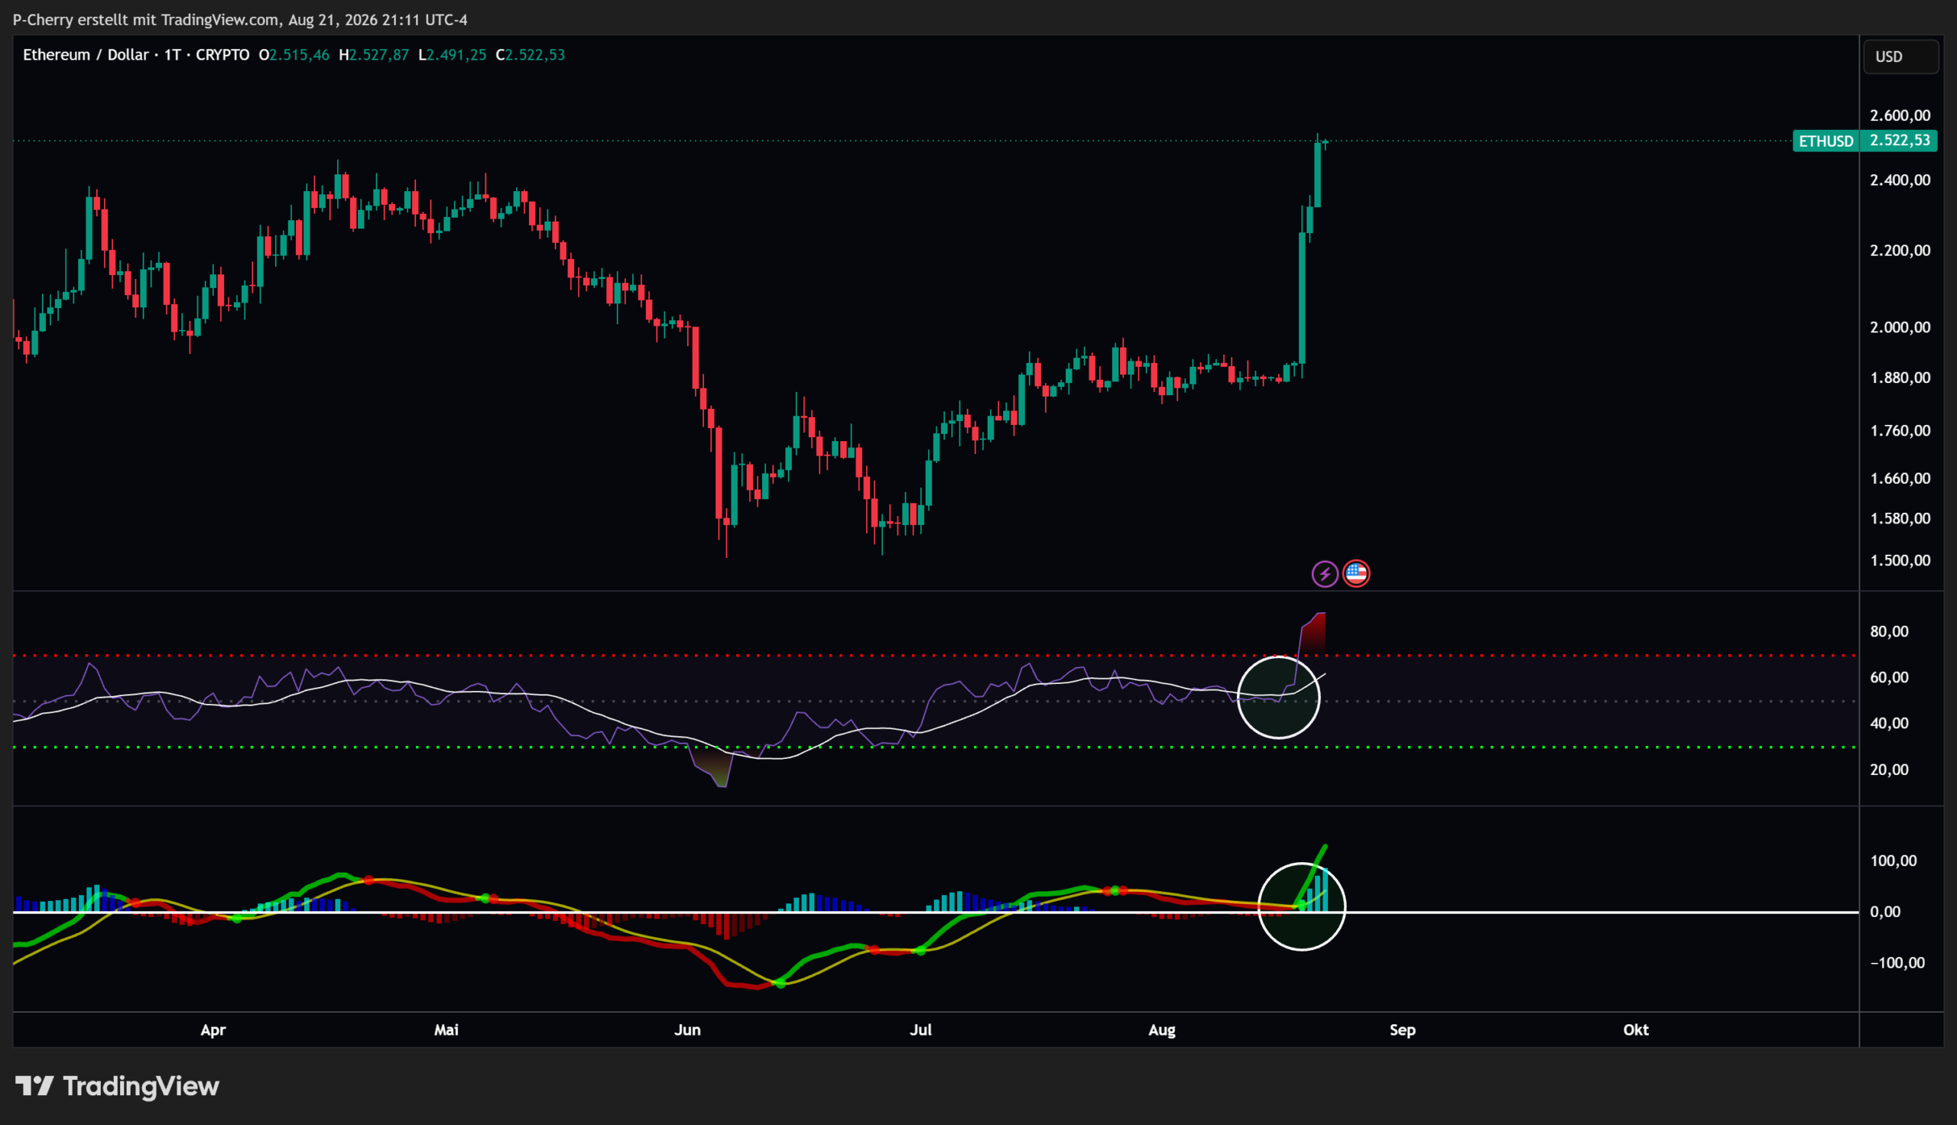1957x1125 pixels.
Task: Select the low value 2.491,25
Action: pyautogui.click(x=456, y=55)
